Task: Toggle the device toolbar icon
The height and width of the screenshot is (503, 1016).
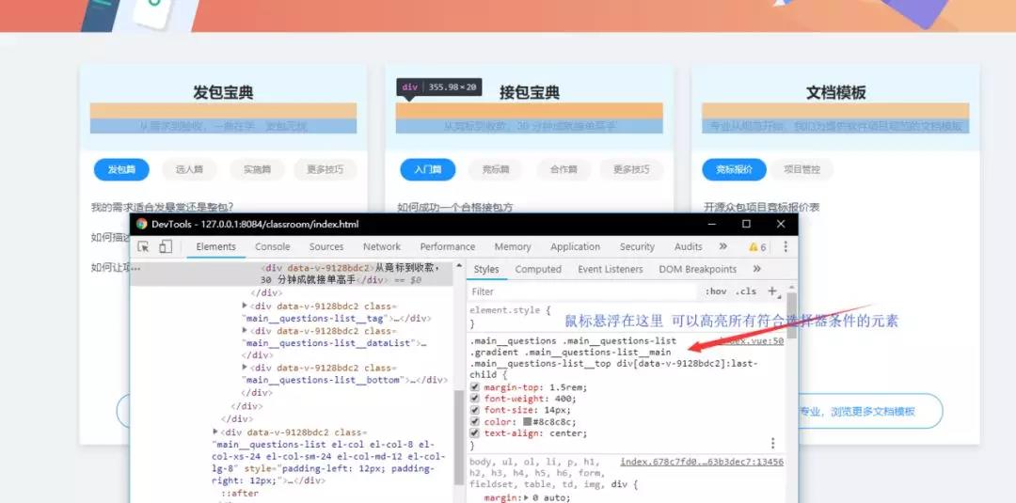Action: click(x=166, y=246)
